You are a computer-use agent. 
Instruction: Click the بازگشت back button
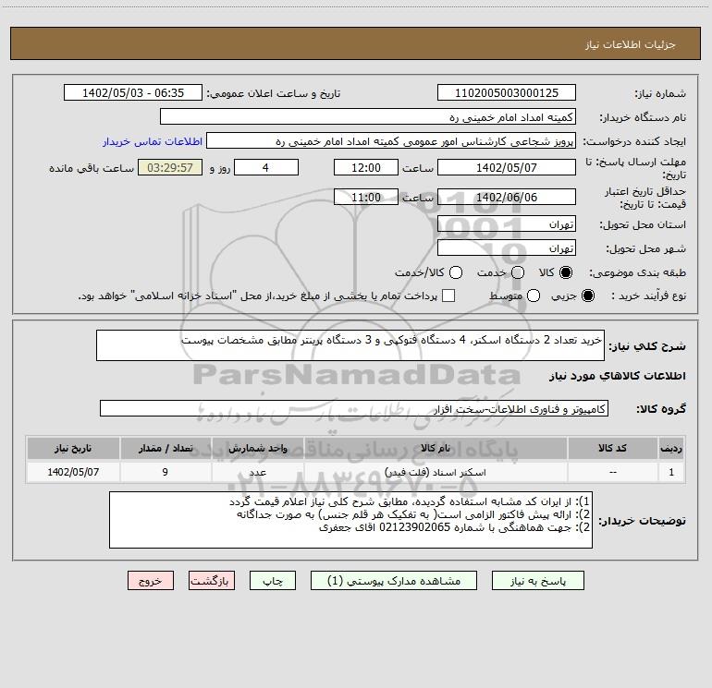(212, 581)
